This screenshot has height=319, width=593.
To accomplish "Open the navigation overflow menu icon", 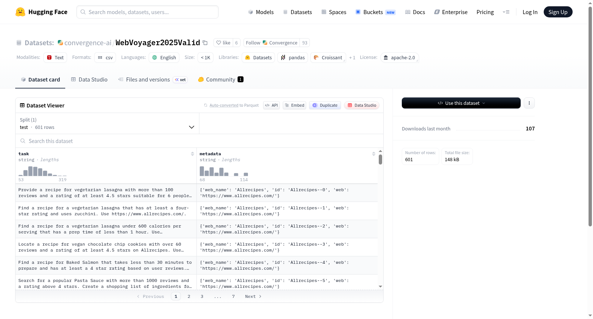I will [506, 12].
